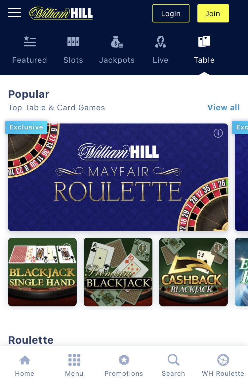The image size is (248, 384).
Task: Launch the Mayfair Roulette game tile
Action: (x=118, y=177)
